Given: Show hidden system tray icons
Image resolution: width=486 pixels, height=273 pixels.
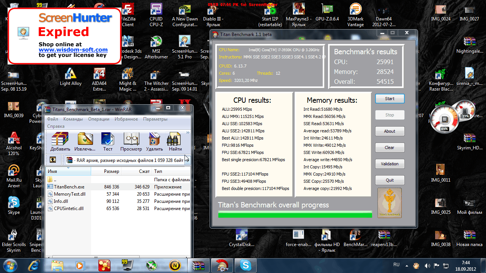Looking at the screenshot, I should point(407,265).
